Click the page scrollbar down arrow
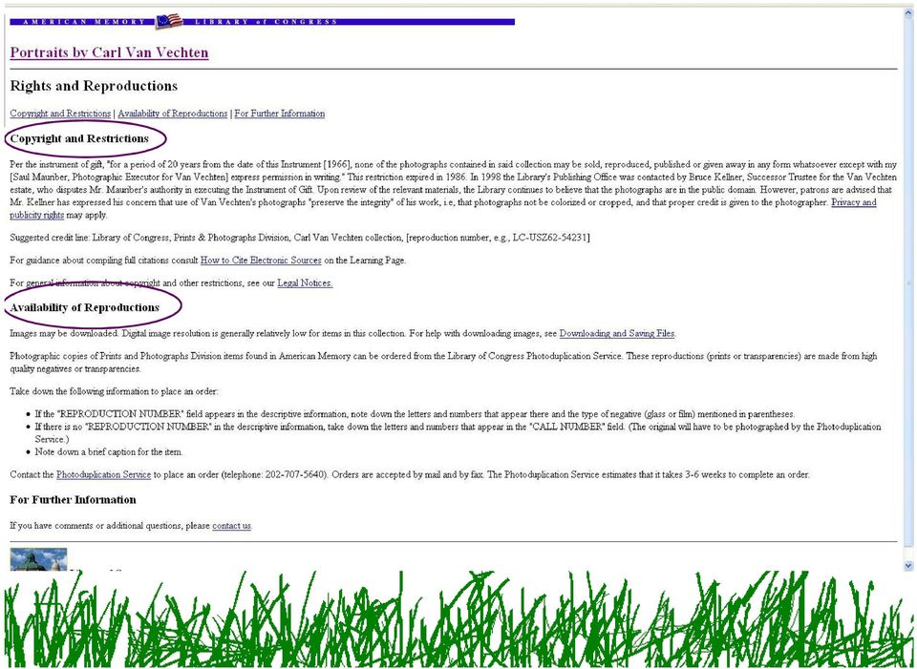Image resolution: width=917 pixels, height=669 pixels. click(x=907, y=565)
